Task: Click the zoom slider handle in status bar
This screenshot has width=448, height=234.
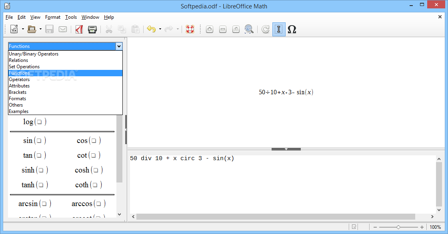Action: [x=398, y=227]
